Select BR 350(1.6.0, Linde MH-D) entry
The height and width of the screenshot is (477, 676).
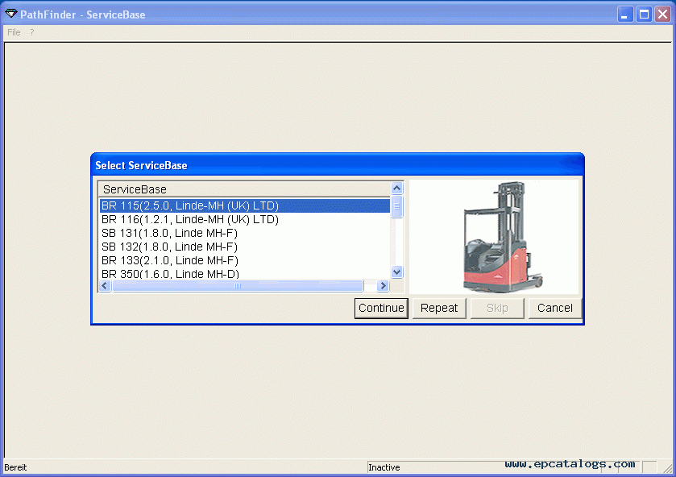tap(244, 273)
